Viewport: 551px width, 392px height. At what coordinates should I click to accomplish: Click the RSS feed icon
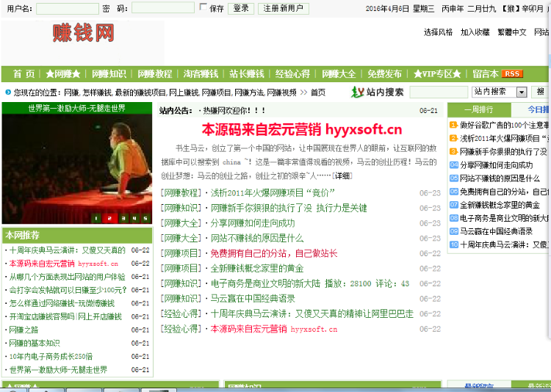pyautogui.click(x=512, y=73)
